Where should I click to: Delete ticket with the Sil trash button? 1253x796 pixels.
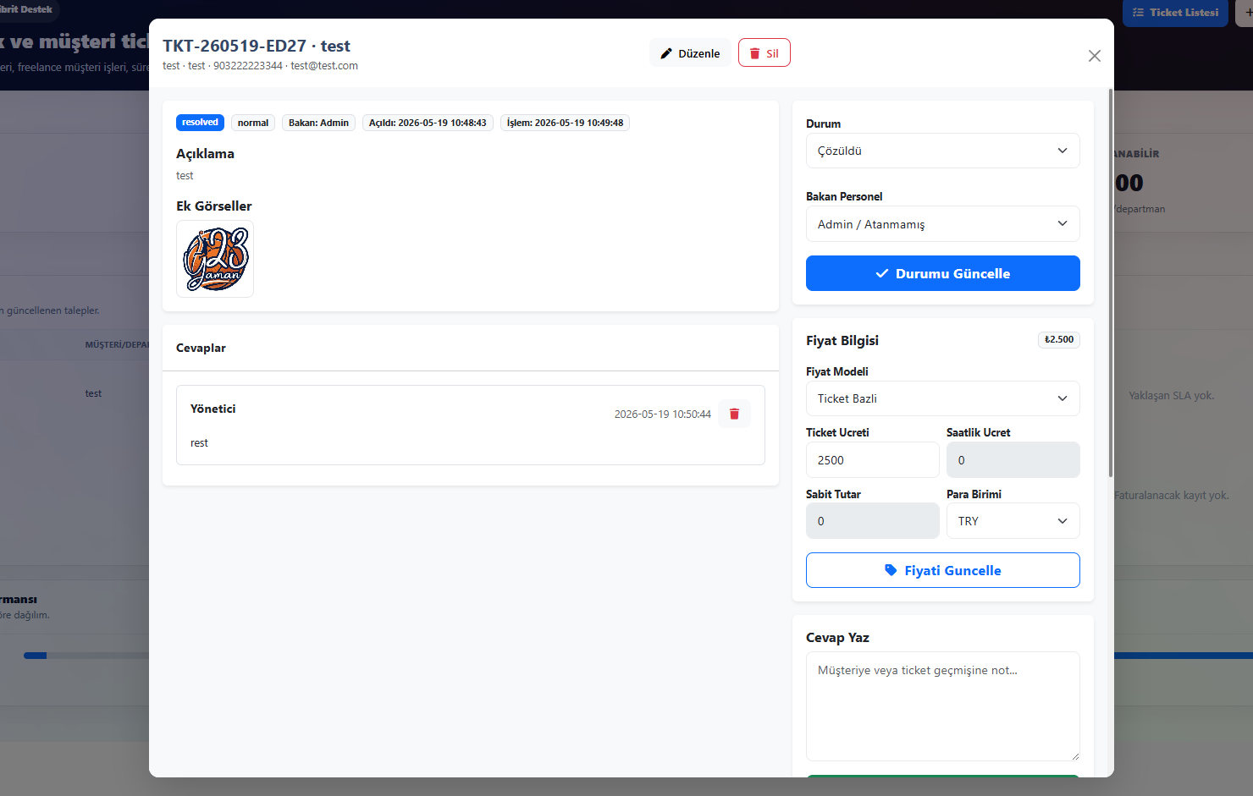tap(764, 52)
